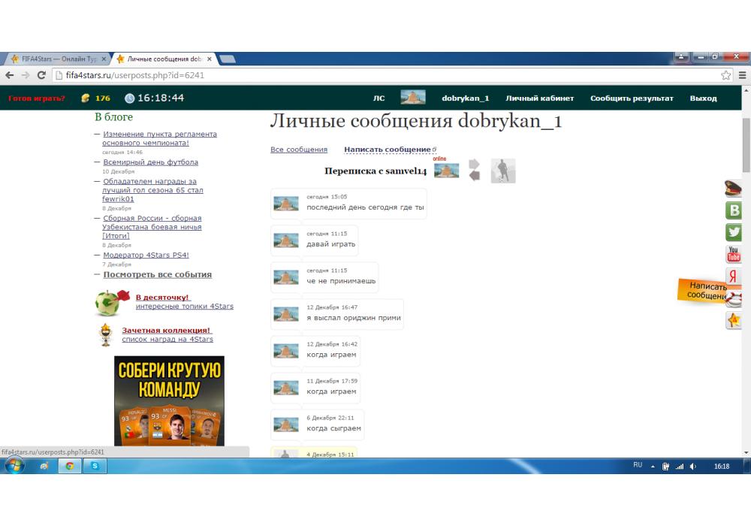751x526 pixels.
Task: Click the Yandex sidebar icon
Action: pyautogui.click(x=733, y=277)
